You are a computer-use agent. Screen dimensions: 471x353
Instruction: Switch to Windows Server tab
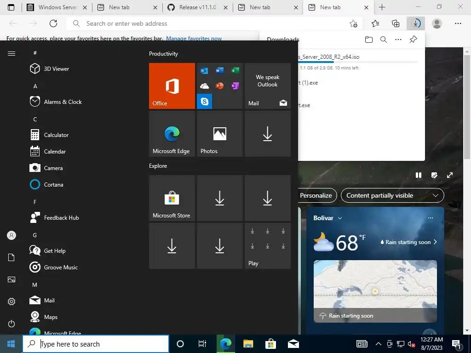[57, 7]
